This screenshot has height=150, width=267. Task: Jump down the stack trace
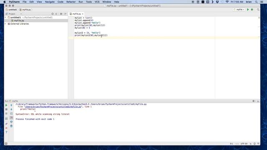(11, 109)
